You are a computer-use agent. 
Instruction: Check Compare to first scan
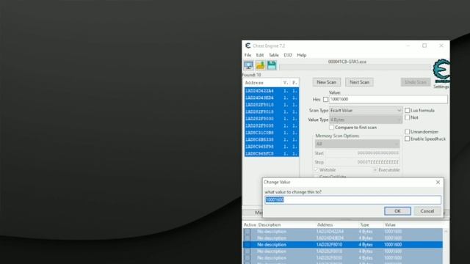coord(331,128)
